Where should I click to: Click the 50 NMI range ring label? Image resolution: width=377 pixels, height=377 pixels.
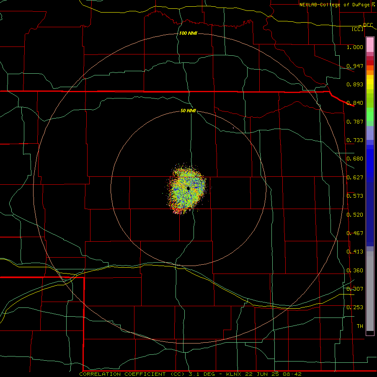click(x=188, y=111)
